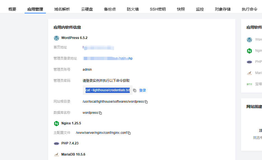This screenshot has height=160, width=262.
Task: Go to the 备份点 tab
Action: (110, 9)
